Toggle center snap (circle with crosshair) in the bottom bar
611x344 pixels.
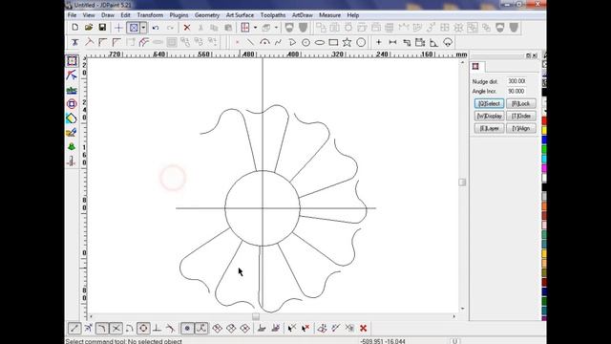(x=143, y=329)
